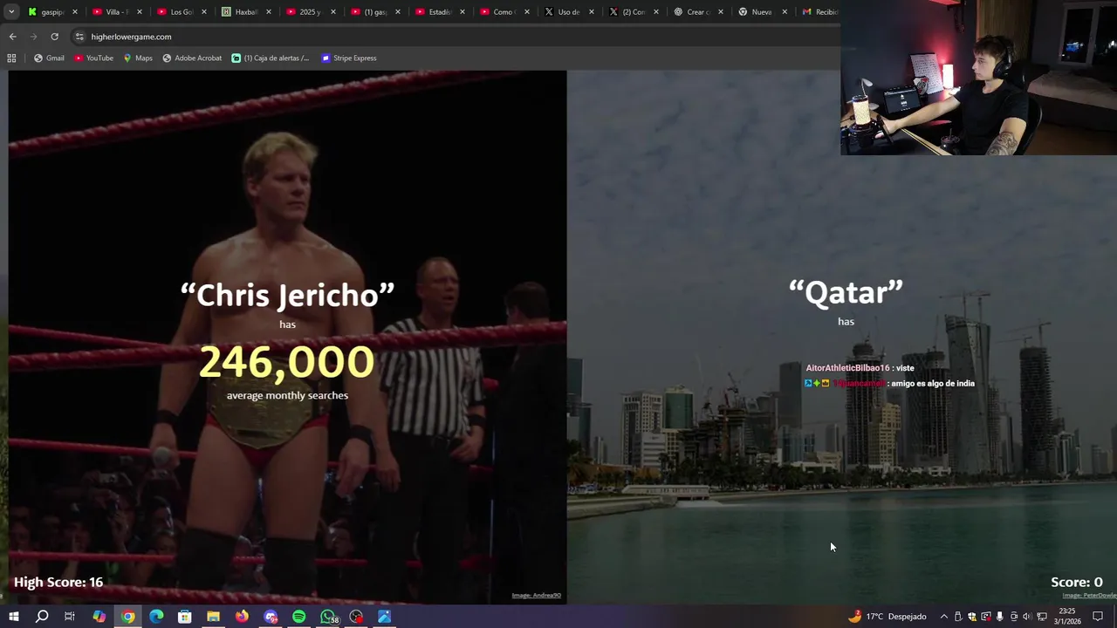Click the 246,000 searches number
1117x628 pixels.
point(287,362)
